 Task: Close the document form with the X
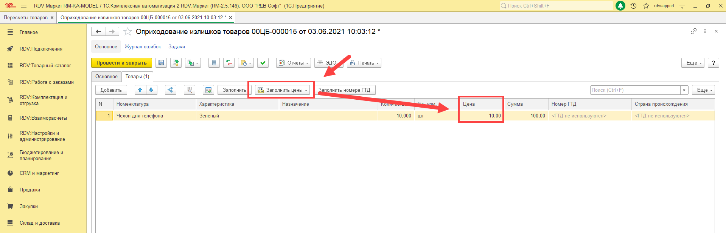tap(716, 31)
